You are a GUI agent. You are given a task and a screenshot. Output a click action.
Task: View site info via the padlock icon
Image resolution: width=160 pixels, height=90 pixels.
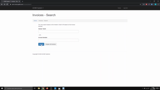[x=10, y=4]
